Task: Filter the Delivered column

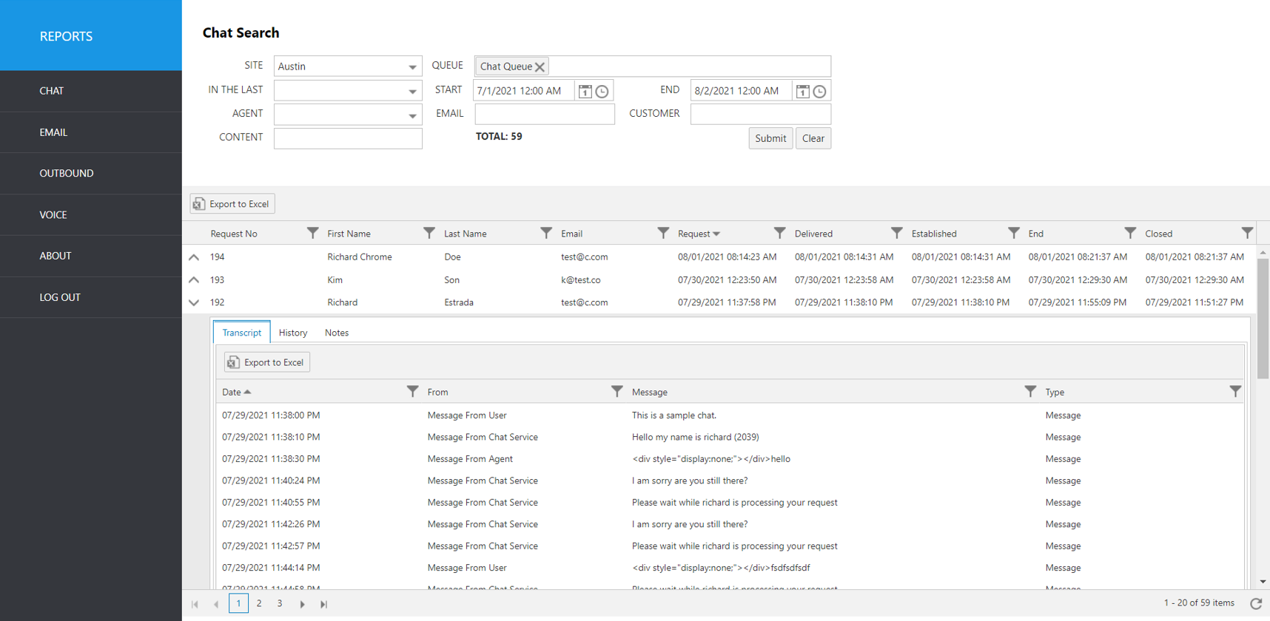Action: pyautogui.click(x=896, y=233)
